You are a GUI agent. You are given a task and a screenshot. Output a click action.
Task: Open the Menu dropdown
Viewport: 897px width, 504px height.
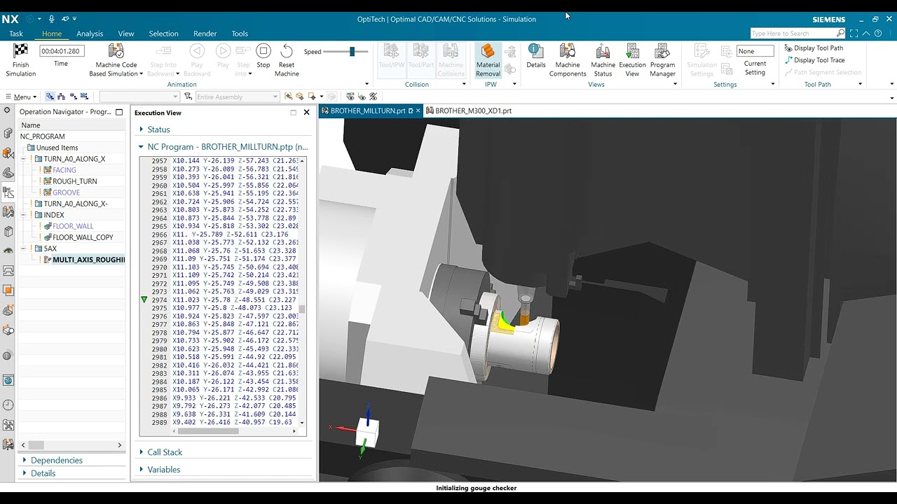tap(22, 97)
